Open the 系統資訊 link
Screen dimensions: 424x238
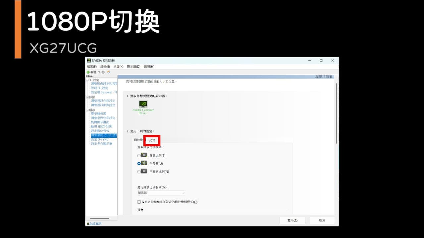coord(95,224)
